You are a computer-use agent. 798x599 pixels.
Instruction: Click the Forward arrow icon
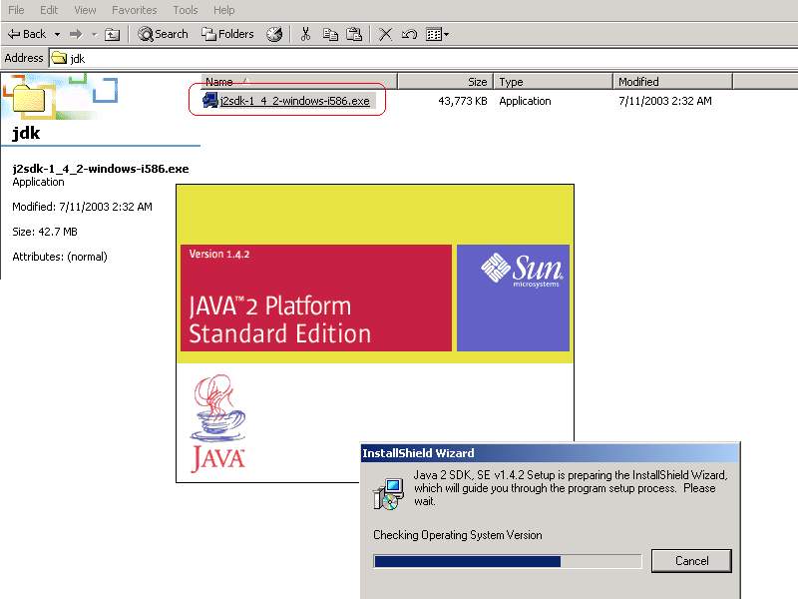76,34
